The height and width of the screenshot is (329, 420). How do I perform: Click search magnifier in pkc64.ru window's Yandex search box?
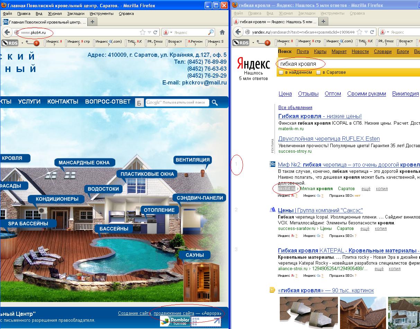click(211, 32)
